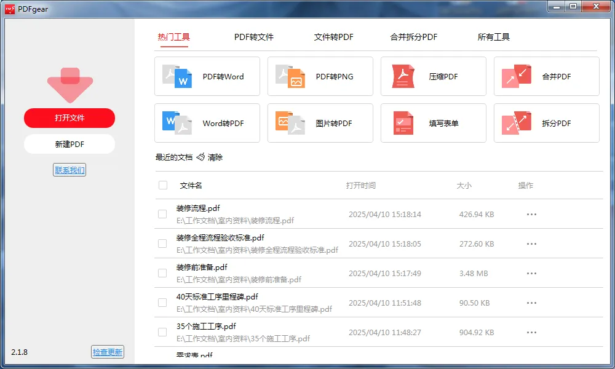This screenshot has height=369, width=615.
Task: Tick the checkbox for 装修前准备.pdf
Action: click(x=162, y=273)
